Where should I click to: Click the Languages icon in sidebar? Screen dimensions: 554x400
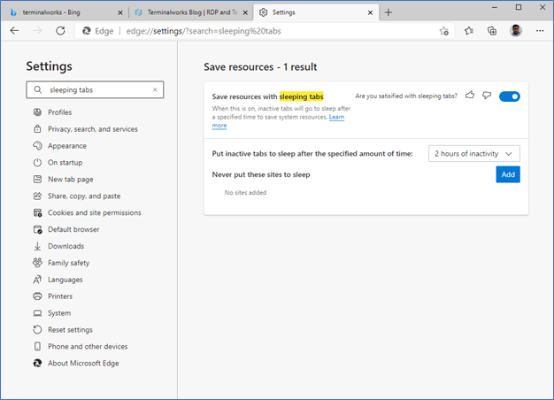[37, 280]
